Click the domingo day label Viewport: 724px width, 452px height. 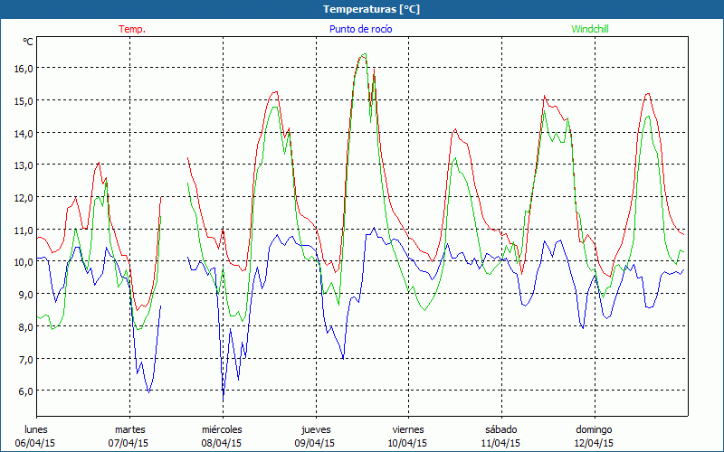(594, 429)
